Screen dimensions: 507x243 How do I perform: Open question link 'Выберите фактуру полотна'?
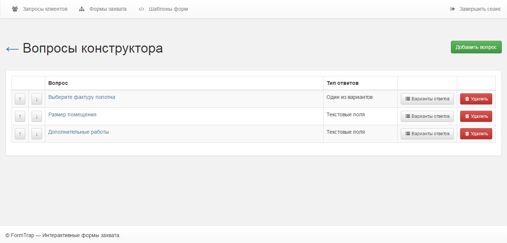(82, 97)
